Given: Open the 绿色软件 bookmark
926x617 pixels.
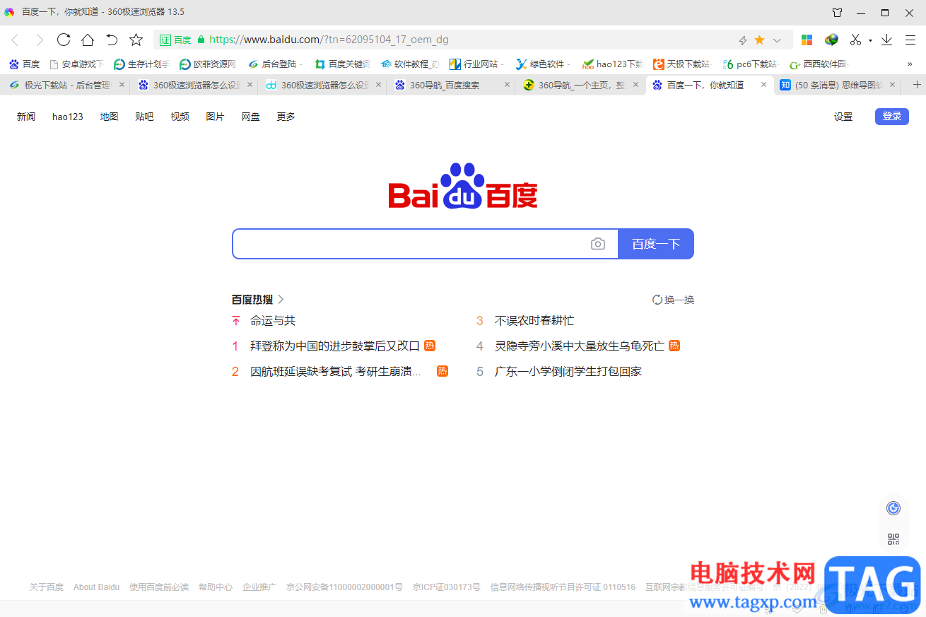Looking at the screenshot, I should 543,64.
